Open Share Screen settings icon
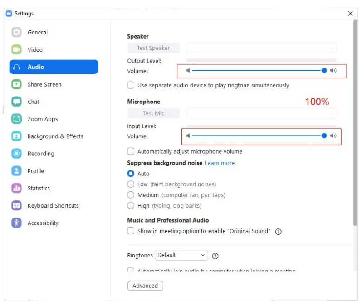 (17, 84)
